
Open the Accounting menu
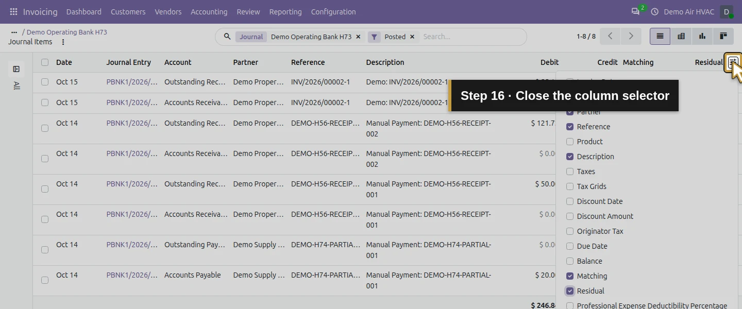209,11
